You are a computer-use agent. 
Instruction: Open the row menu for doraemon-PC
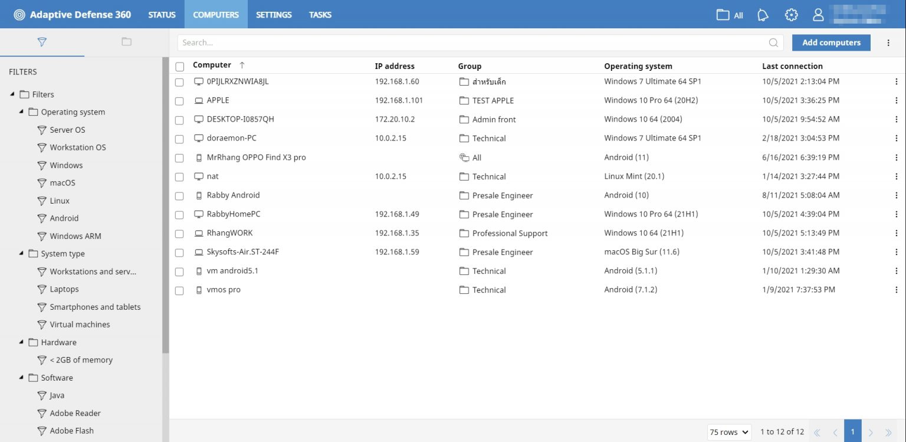[x=897, y=139]
